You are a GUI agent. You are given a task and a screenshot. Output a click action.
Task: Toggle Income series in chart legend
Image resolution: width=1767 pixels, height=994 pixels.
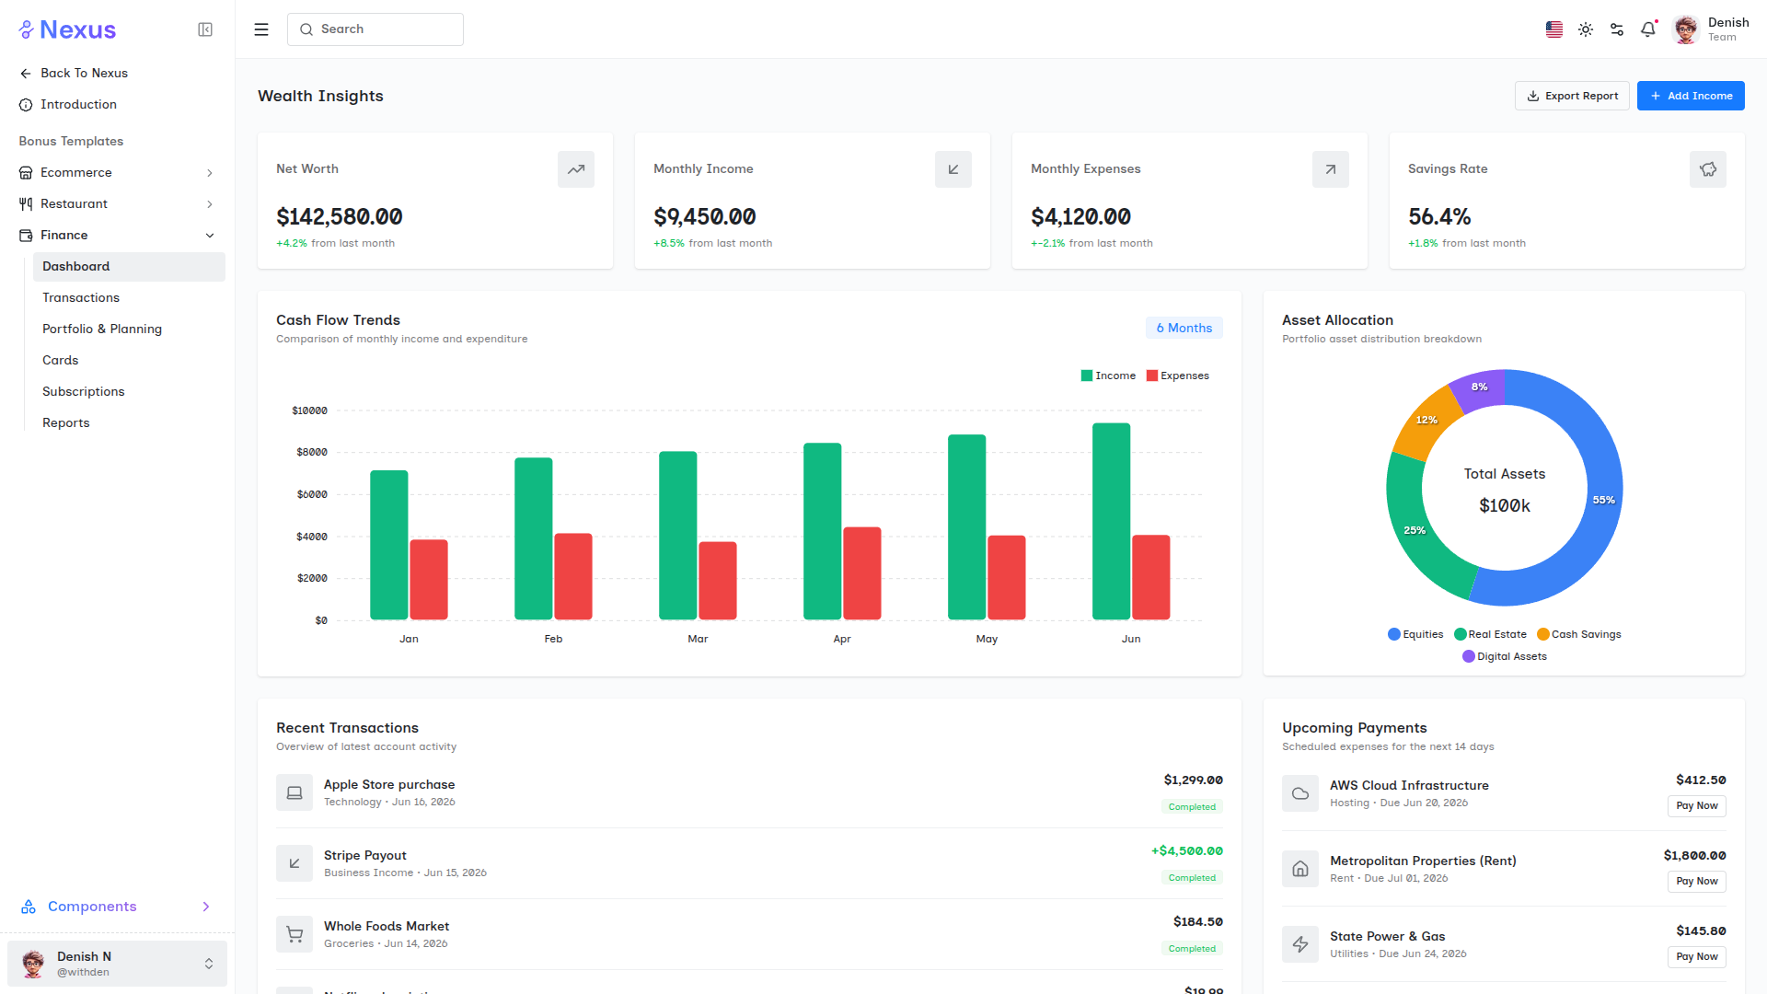pos(1108,376)
